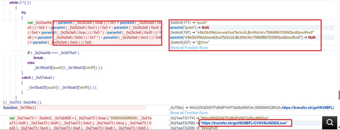
Task: Open the CVXVNJGDDG.exe transfer.sh URL in _0x21ee73(159) row
Action: click(244, 123)
